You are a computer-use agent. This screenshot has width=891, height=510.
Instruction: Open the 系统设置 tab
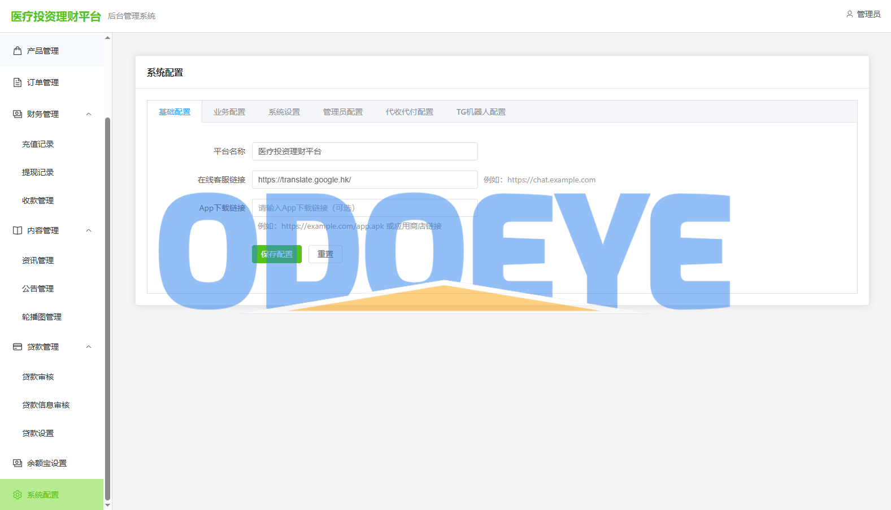tap(284, 112)
